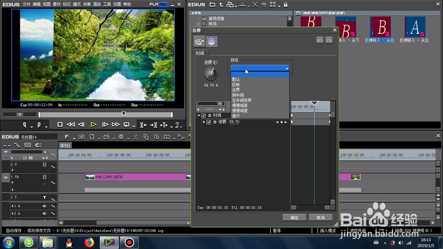This screenshot has height=249, width=443.
Task: Open the parameter brush tab icon in the 位移 dialog
Action: pyautogui.click(x=199, y=41)
